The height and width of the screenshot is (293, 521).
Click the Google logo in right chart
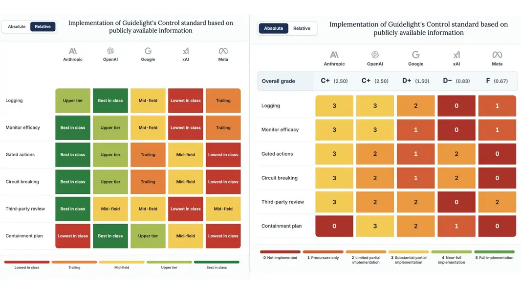pyautogui.click(x=415, y=54)
